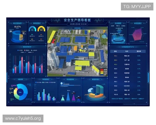This screenshot has height=125, width=156.
Task: Select the blue semicircle gauge
Action: tap(32, 29)
